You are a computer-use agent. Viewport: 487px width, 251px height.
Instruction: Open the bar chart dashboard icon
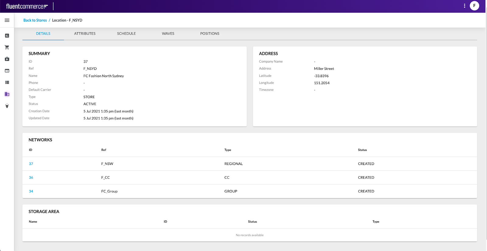(x=7, y=36)
